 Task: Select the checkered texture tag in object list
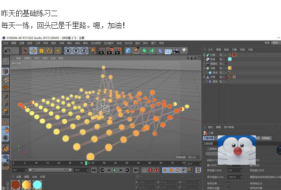coord(234,77)
